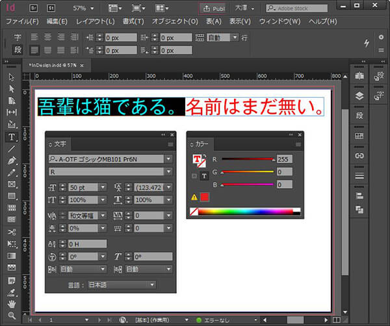Expand the font style R dropdown
This screenshot has height=326, width=390.
pos(168,172)
